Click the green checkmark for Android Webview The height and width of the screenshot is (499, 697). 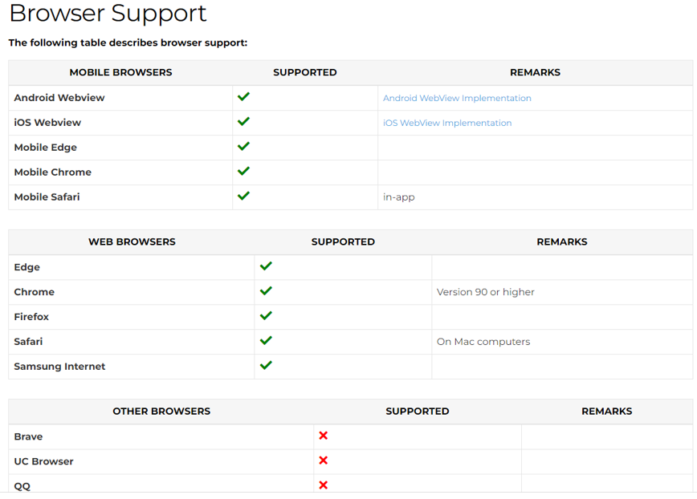click(243, 97)
